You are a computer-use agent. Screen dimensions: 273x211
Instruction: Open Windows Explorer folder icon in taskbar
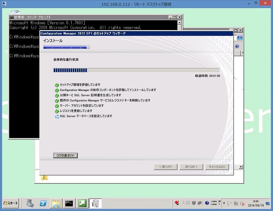coord(56,203)
